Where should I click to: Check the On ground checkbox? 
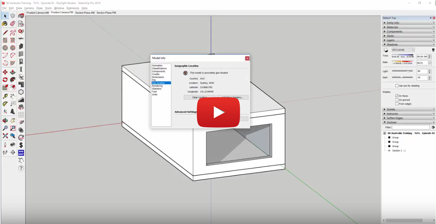(397, 100)
